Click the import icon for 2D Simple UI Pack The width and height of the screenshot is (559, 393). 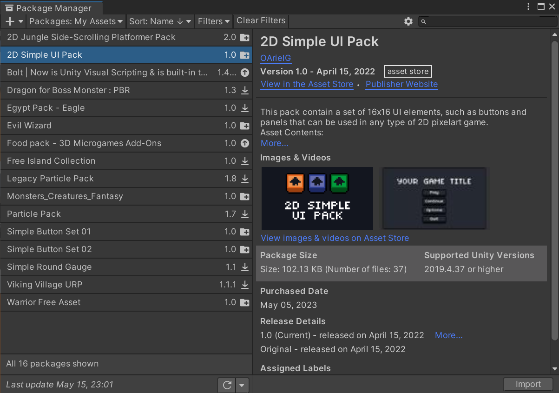pyautogui.click(x=245, y=55)
